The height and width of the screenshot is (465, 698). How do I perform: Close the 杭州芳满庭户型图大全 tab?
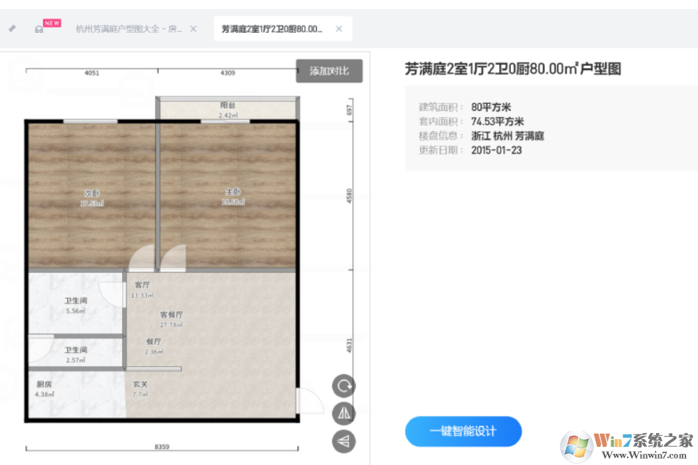[x=193, y=29]
